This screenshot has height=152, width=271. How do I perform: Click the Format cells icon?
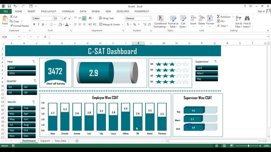pos(210,18)
